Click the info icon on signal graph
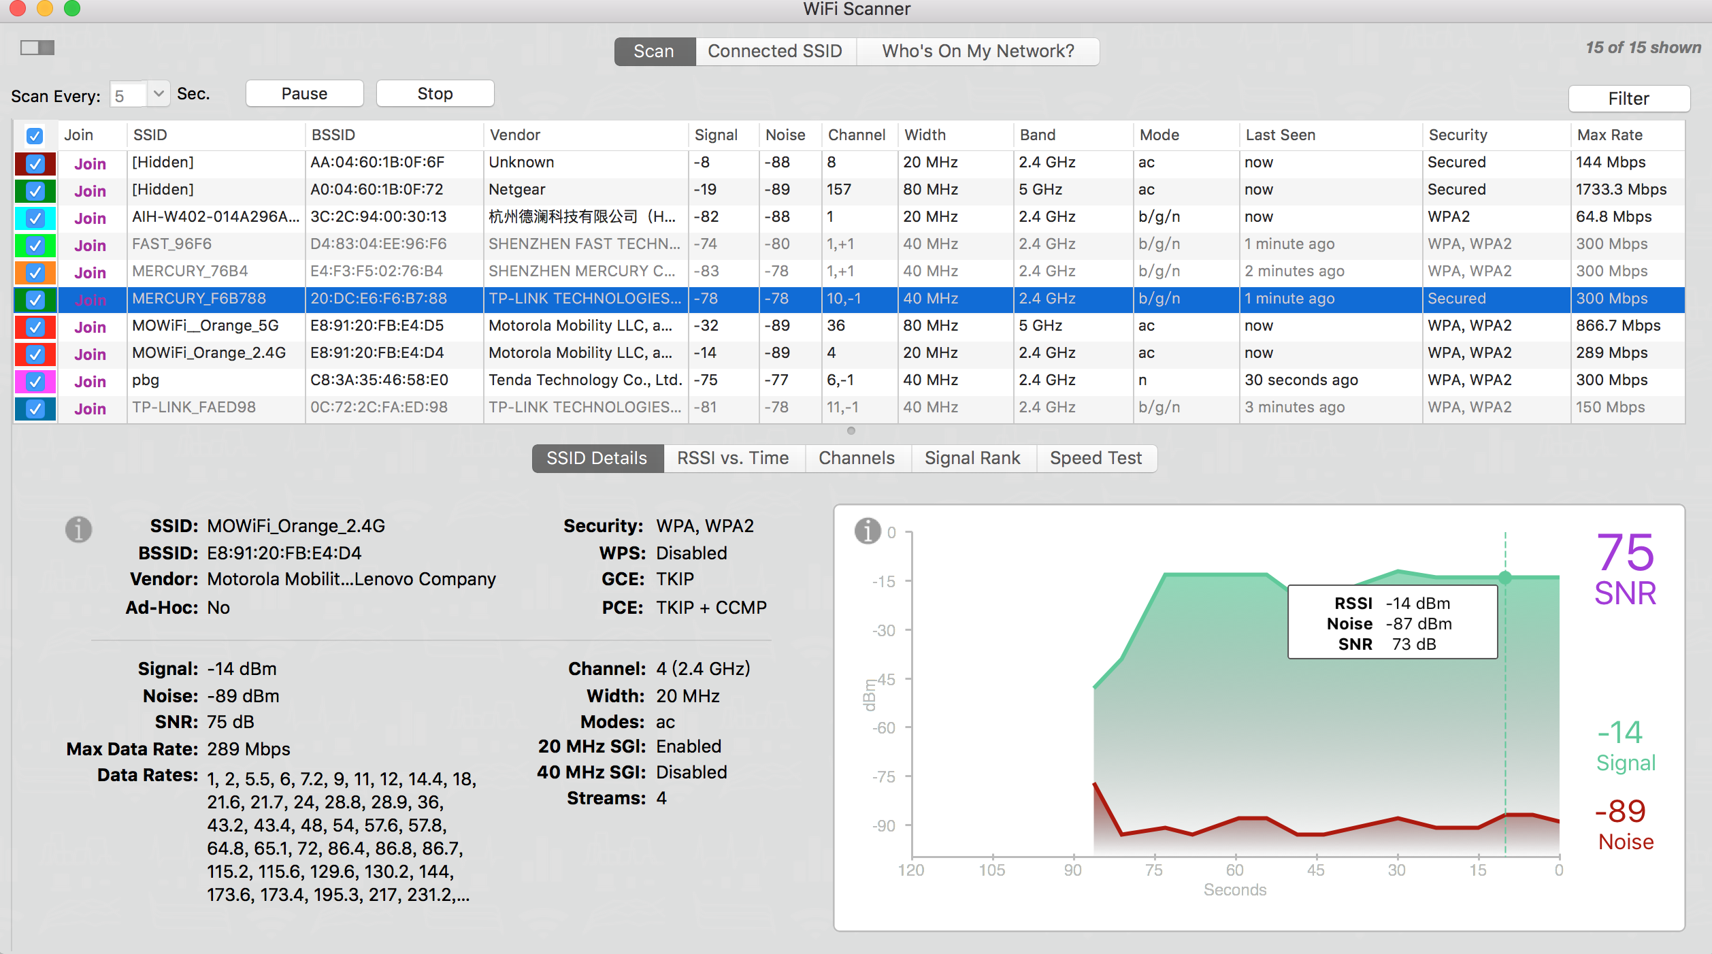The image size is (1712, 954). [867, 531]
